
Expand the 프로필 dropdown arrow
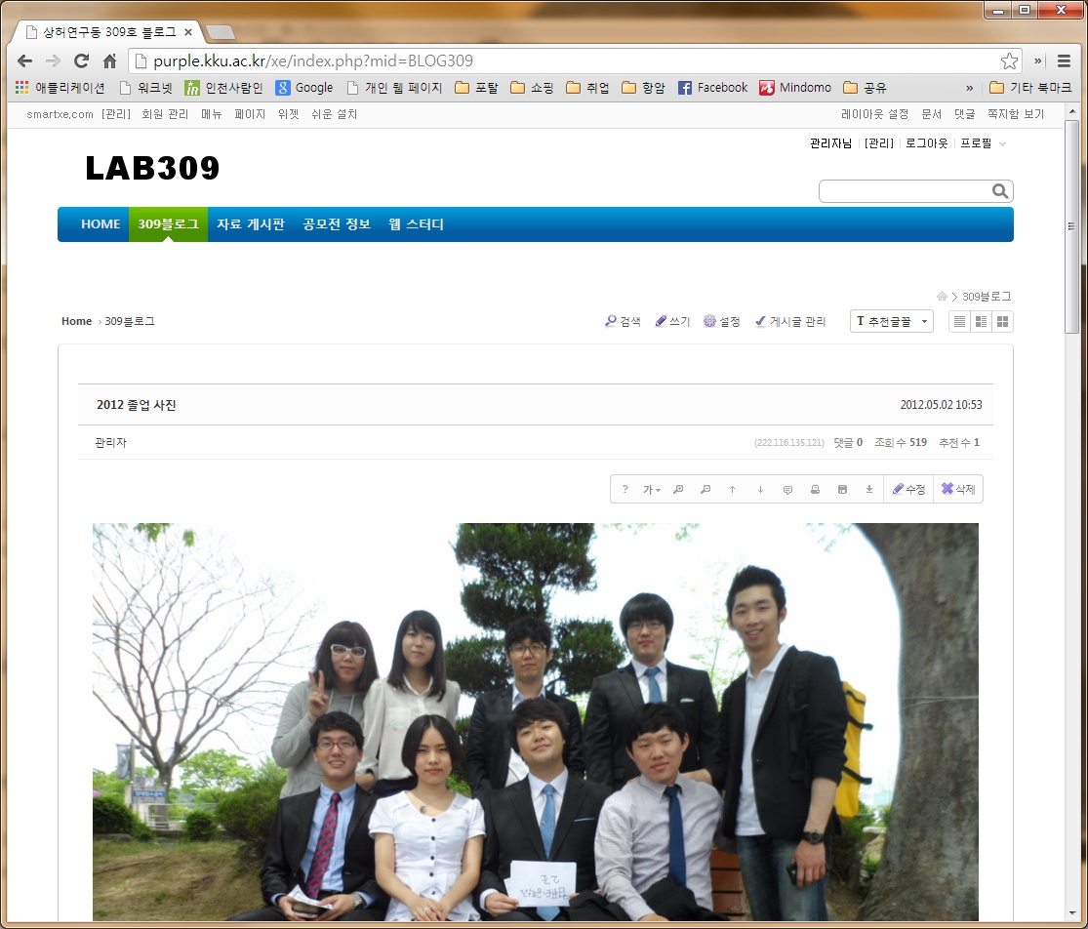click(x=1003, y=143)
